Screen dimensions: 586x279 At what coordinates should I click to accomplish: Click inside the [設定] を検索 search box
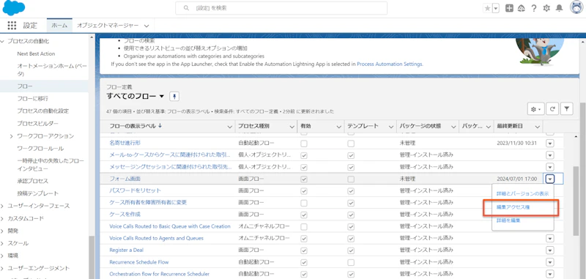281,8
